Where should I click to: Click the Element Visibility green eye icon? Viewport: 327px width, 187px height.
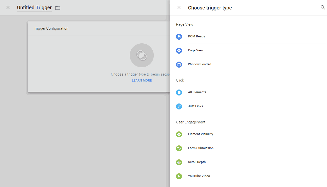pyautogui.click(x=179, y=134)
